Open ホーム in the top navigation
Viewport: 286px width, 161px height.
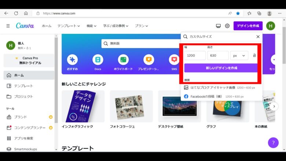47,26
